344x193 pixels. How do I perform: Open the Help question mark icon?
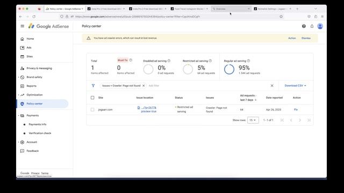304,26
